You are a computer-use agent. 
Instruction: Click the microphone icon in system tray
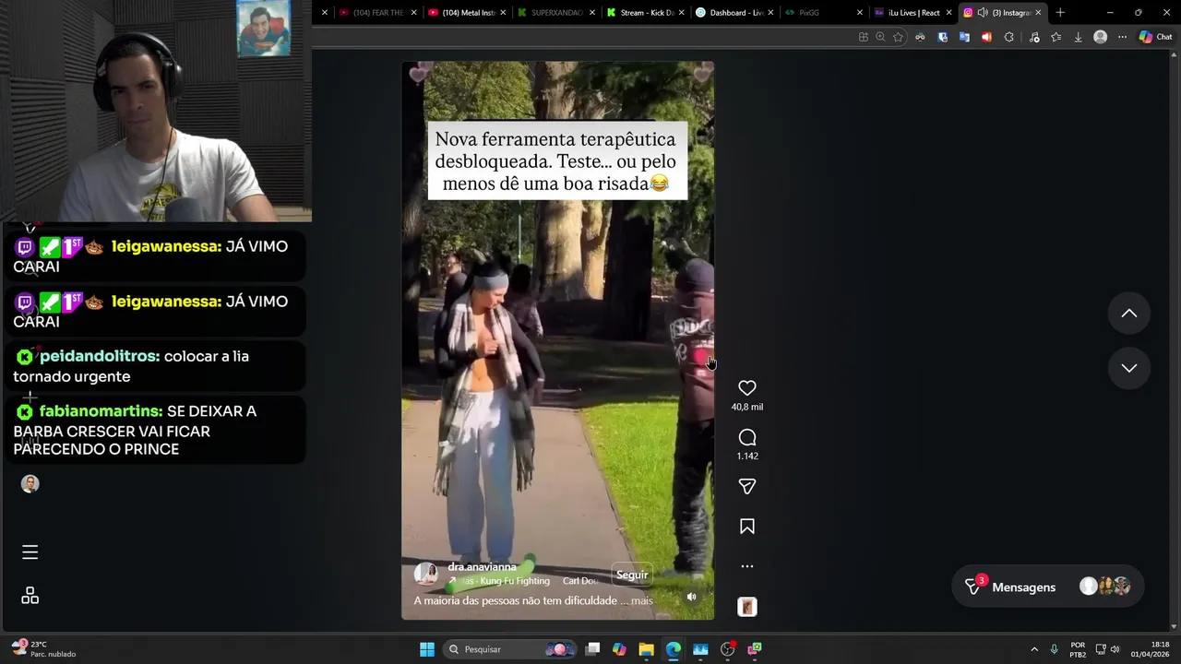(1055, 649)
